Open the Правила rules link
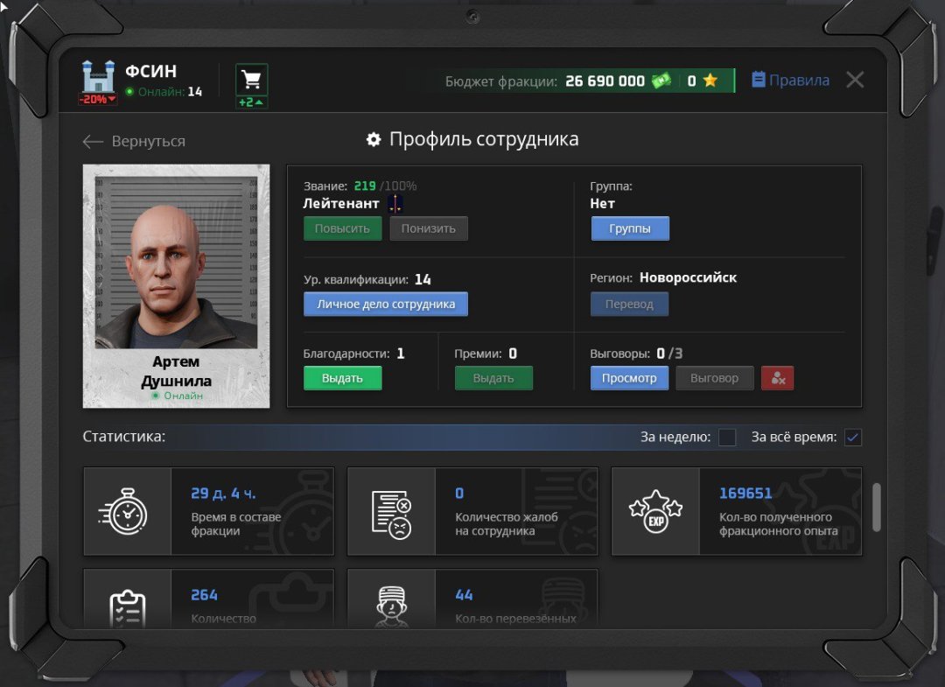Image resolution: width=945 pixels, height=687 pixels. tap(790, 81)
